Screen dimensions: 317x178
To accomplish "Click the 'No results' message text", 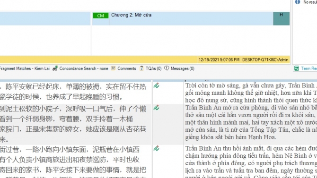I will pos(310,2).
